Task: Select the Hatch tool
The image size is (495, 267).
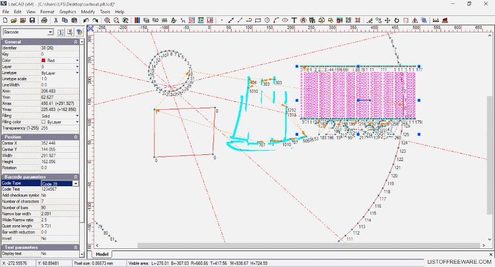Action: coord(358,20)
